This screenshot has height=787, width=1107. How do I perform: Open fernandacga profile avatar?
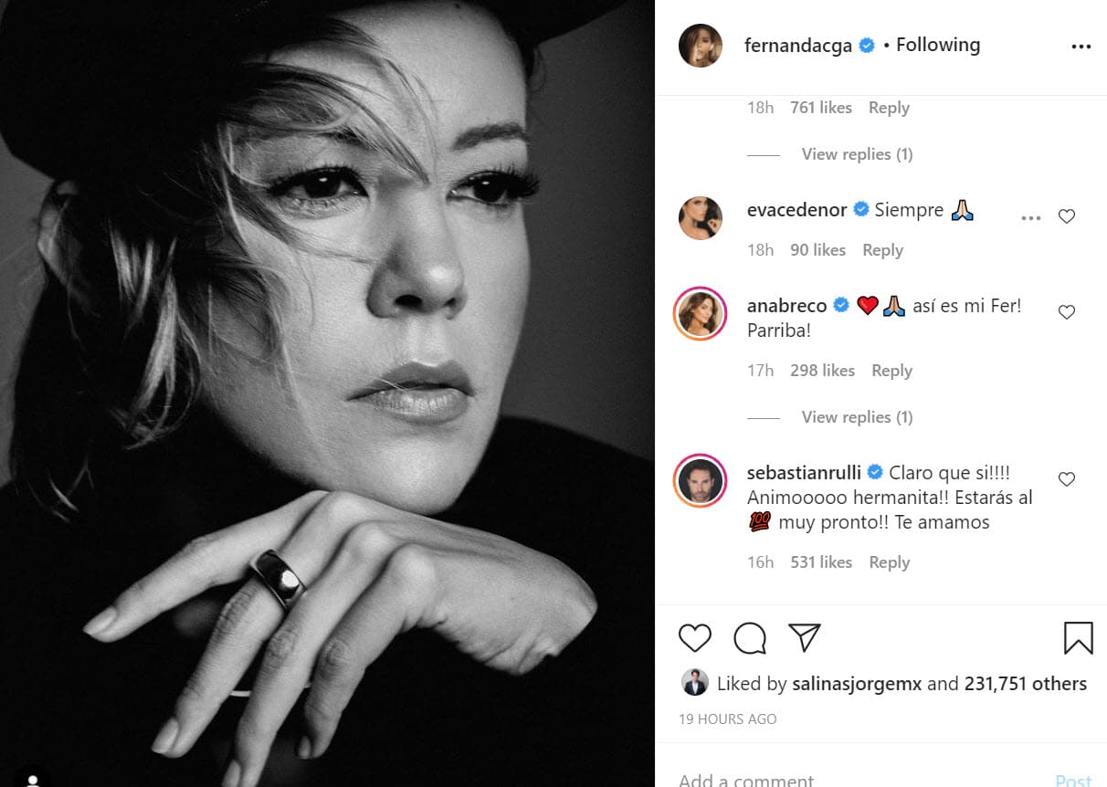tap(701, 46)
